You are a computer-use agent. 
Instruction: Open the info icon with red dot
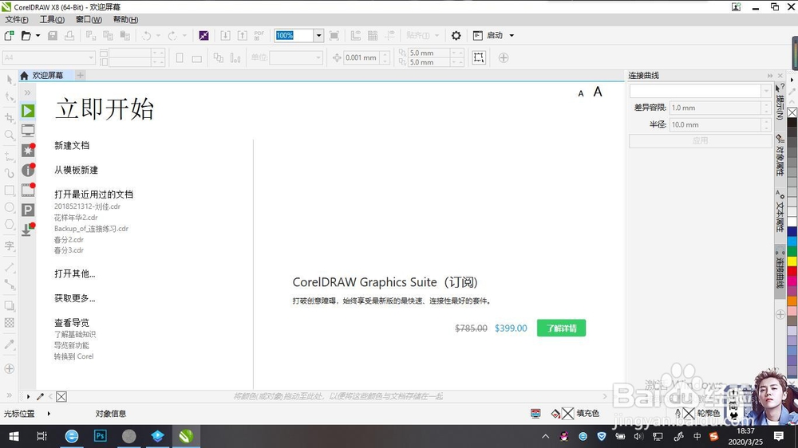coord(28,171)
